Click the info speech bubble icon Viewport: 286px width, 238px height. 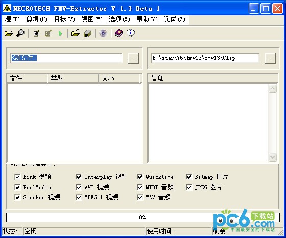click(131, 33)
